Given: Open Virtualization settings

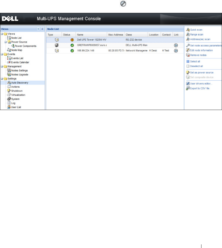Looking at the screenshot, I should [x=18, y=95].
